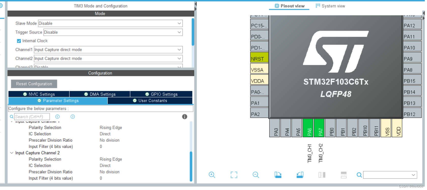The width and height of the screenshot is (427, 190).
Task: Open the User Constants tab
Action: 150,101
